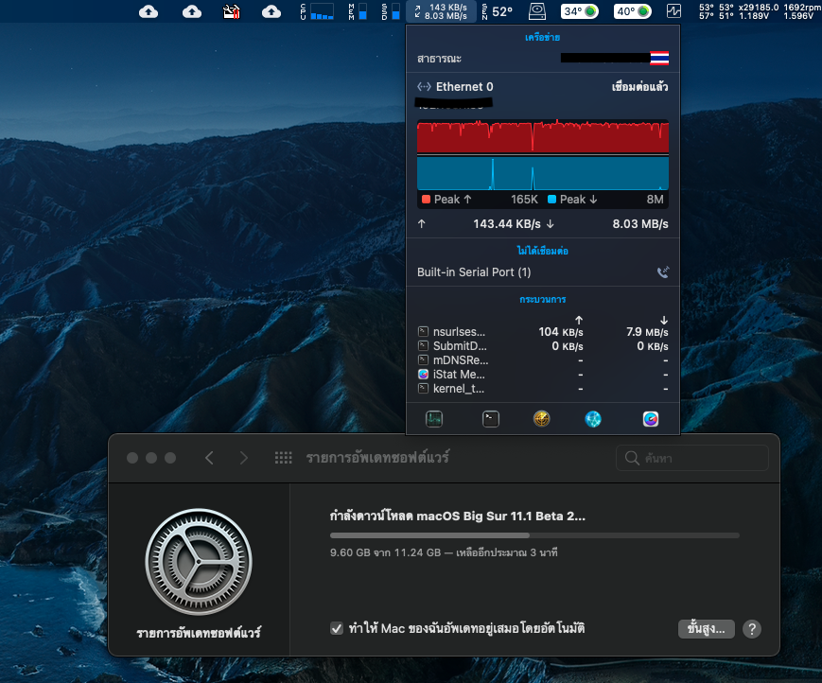Screen dimensions: 822x683
Task: Click Thailand flag next to public IP
Action: (659, 58)
